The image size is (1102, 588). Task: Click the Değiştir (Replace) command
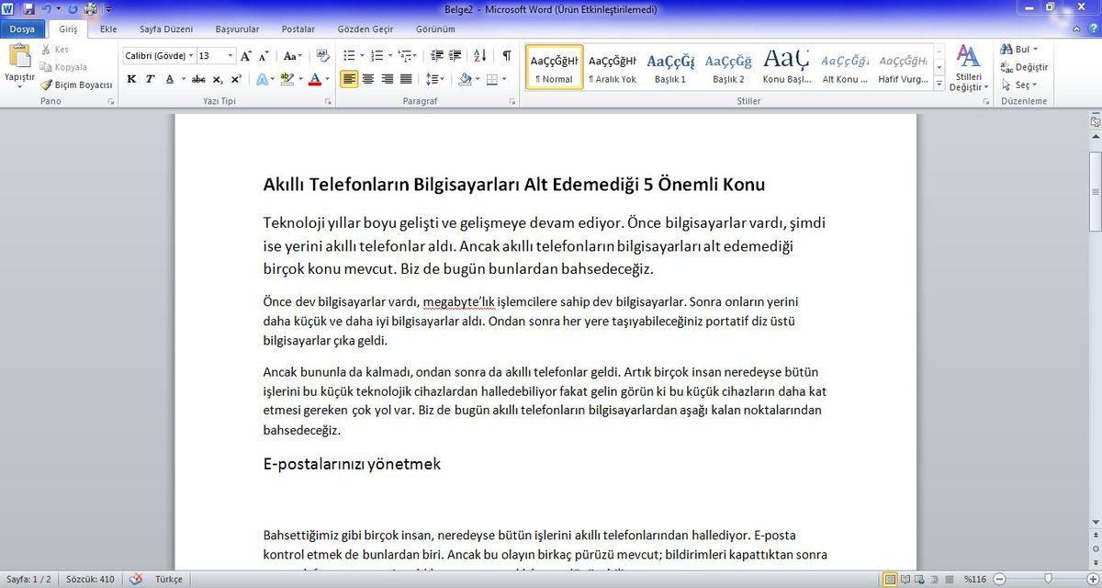1024,66
